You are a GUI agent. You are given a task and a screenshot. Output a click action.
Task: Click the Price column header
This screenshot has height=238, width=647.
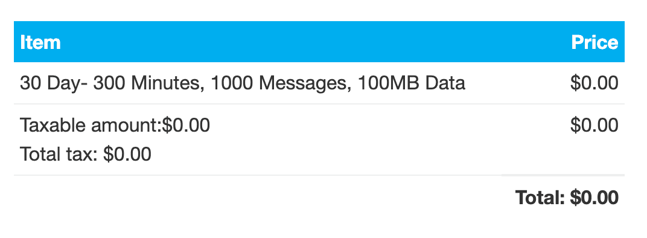pos(594,42)
